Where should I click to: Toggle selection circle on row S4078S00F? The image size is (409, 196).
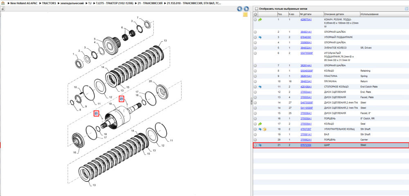(x=255, y=103)
